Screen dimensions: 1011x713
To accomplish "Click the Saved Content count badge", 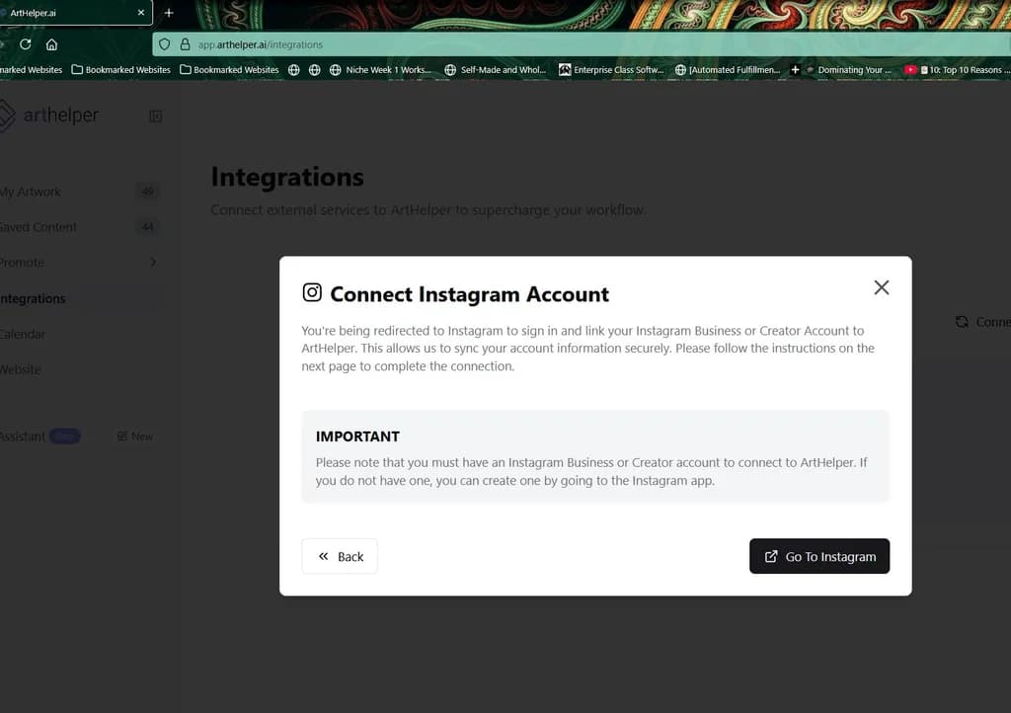I will (148, 227).
